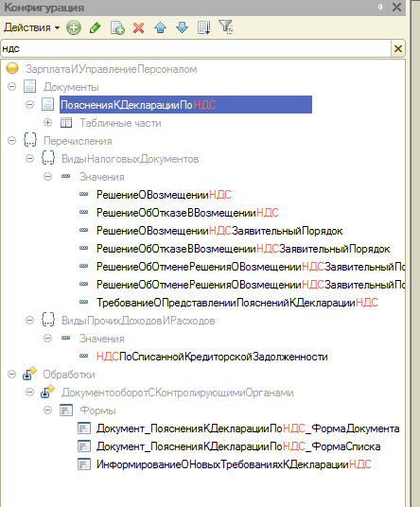Select НДСПоСписаннойКредиторскойЗадолженности item
420x507 pixels.
point(212,357)
